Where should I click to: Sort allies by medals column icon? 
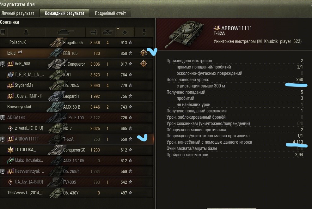coord(144,32)
